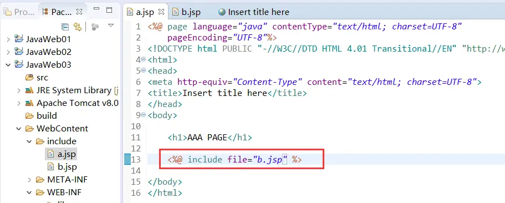
Task: Fold the html tag at line 4
Action: (x=144, y=59)
